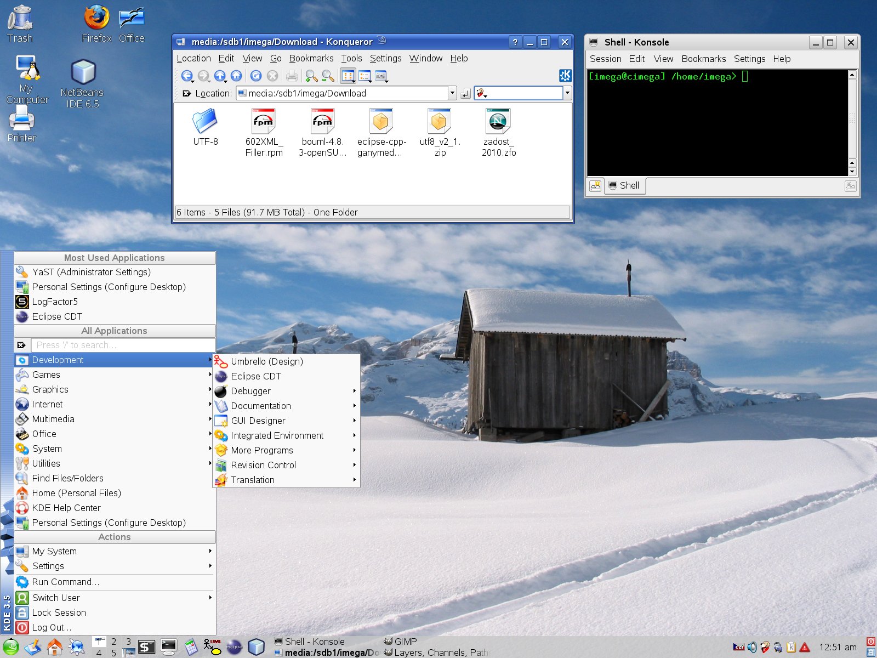877x658 pixels.
Task: Click the Konqueror location URL field
Action: [342, 93]
